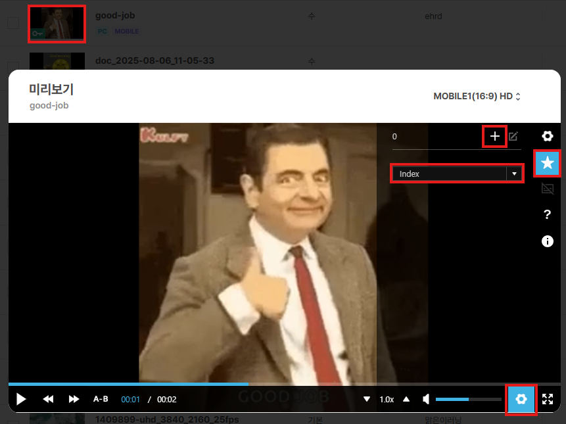Select the good-job row checkbox

coord(13,23)
